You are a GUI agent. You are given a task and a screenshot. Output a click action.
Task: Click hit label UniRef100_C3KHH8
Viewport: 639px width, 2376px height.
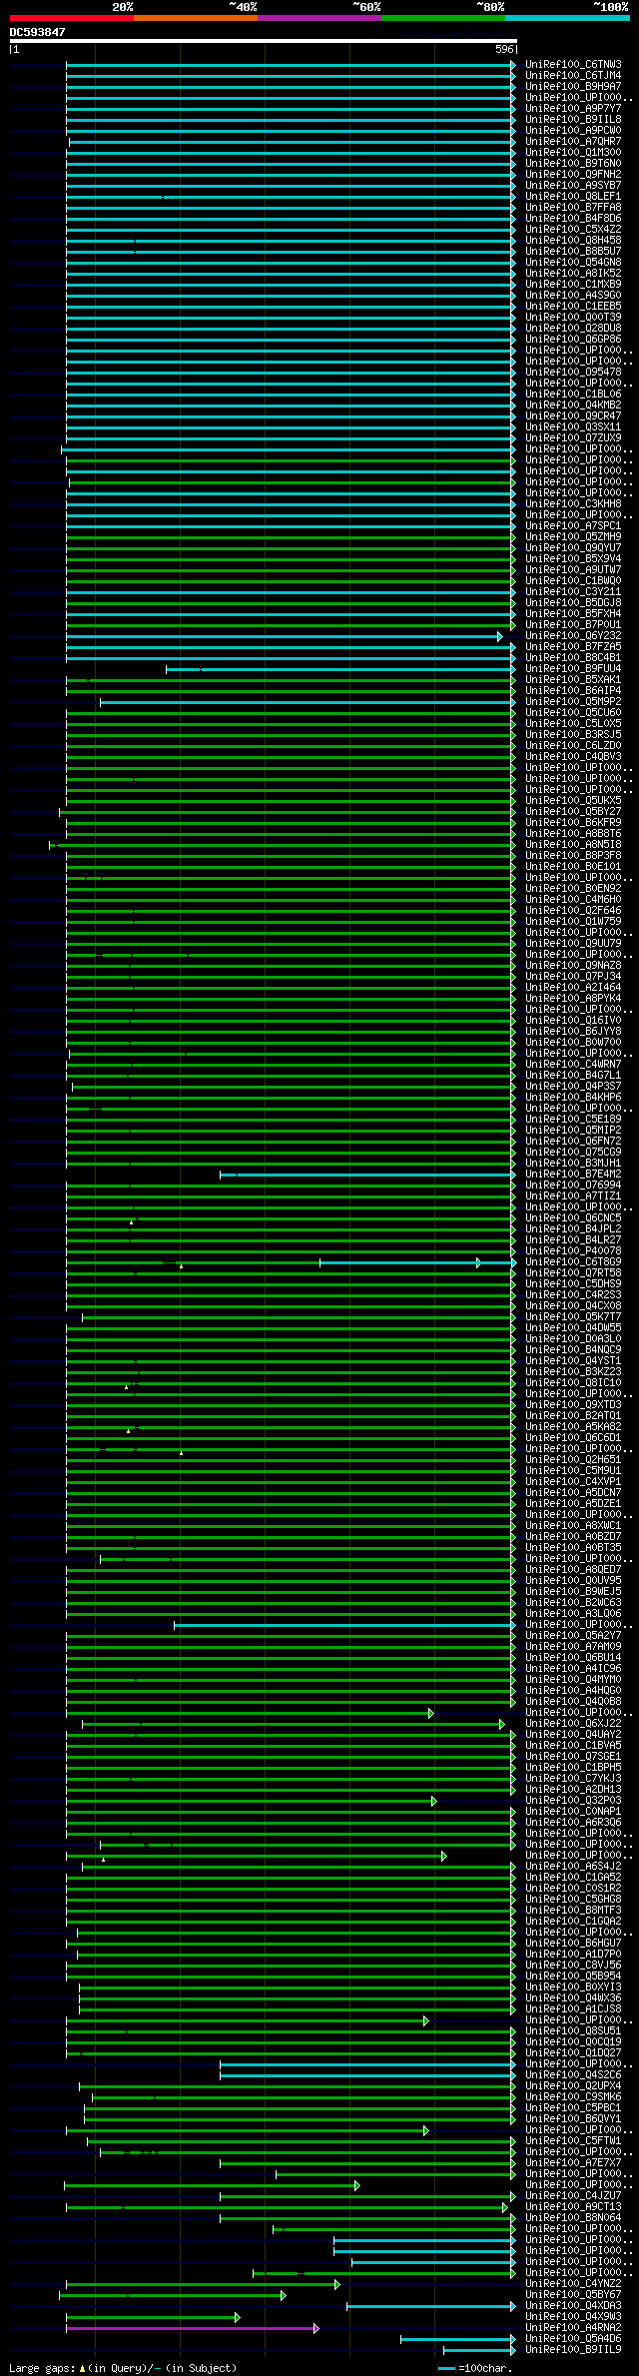[573, 504]
